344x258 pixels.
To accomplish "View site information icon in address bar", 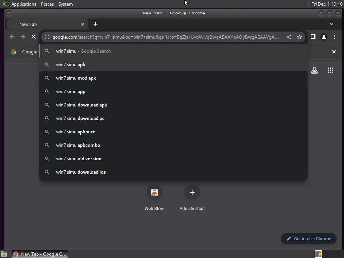I will (47, 37).
